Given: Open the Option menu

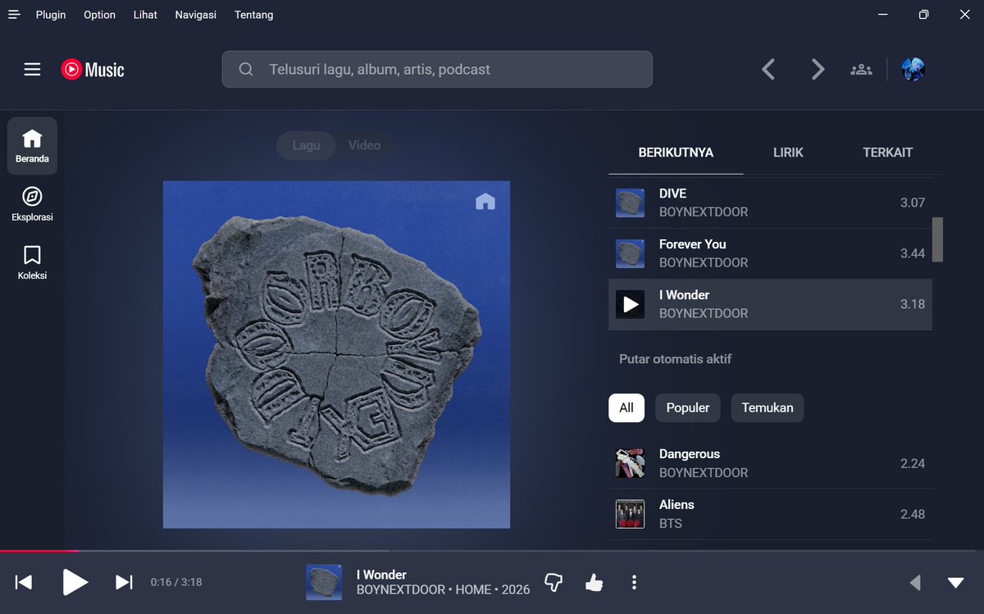Looking at the screenshot, I should click(99, 15).
